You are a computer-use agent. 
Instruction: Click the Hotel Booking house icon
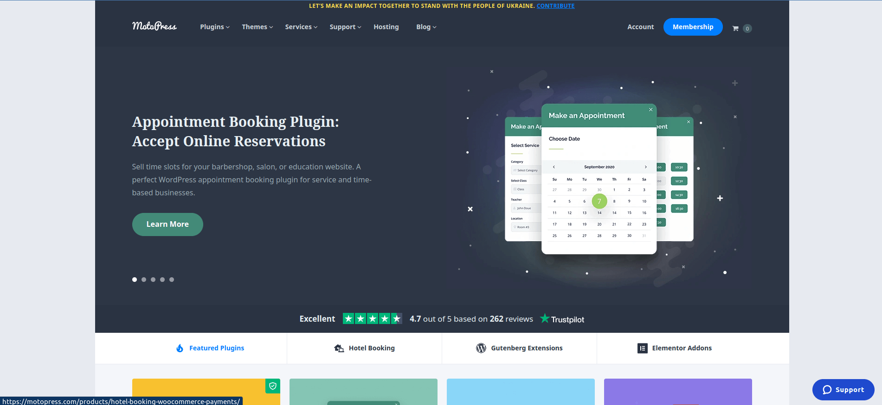coord(339,348)
